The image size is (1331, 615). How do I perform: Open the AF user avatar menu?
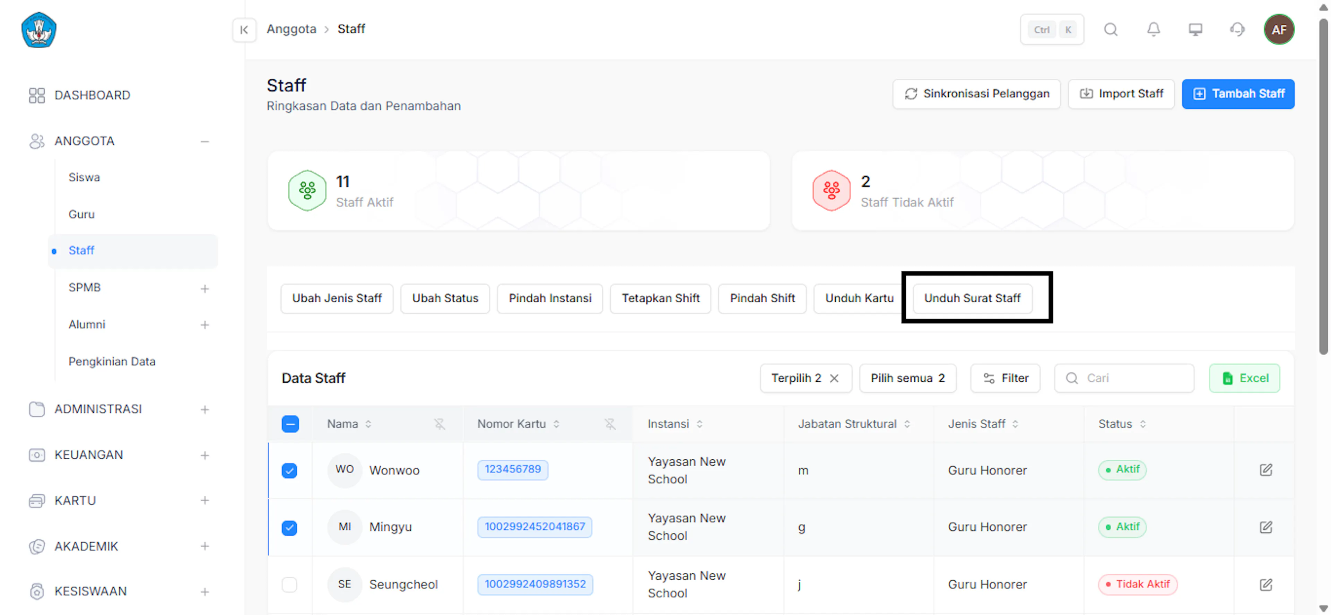(1279, 29)
